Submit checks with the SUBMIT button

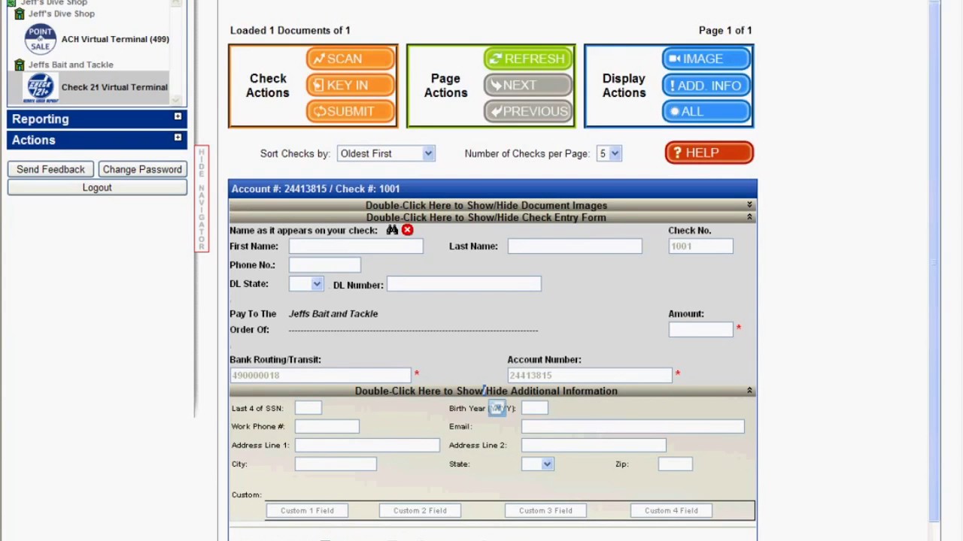tap(351, 111)
